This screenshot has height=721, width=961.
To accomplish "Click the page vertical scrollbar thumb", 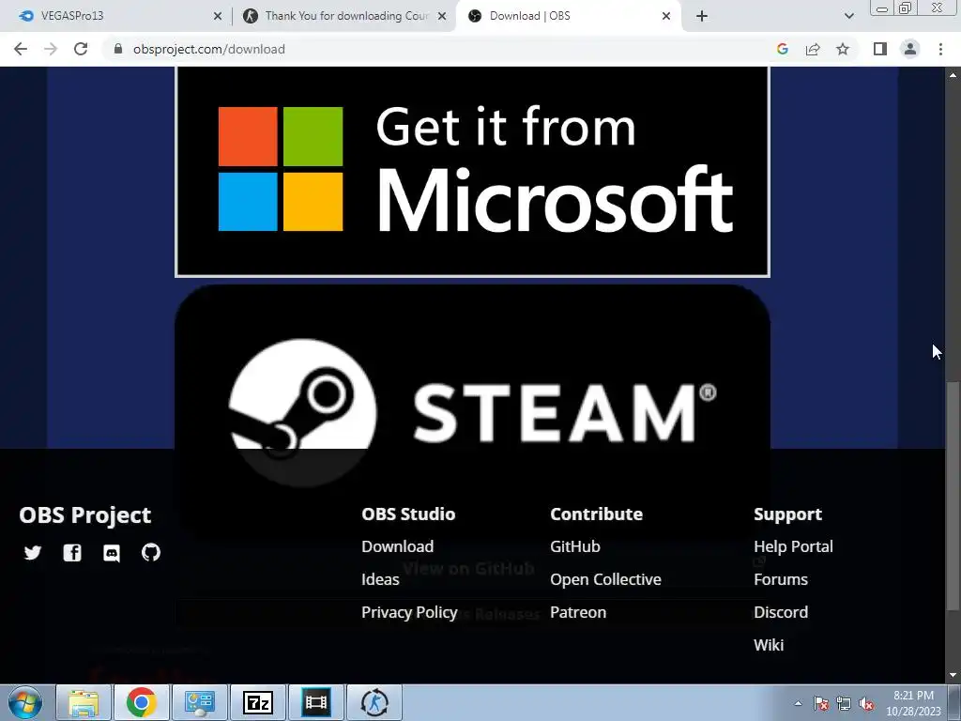I will pos(953,497).
